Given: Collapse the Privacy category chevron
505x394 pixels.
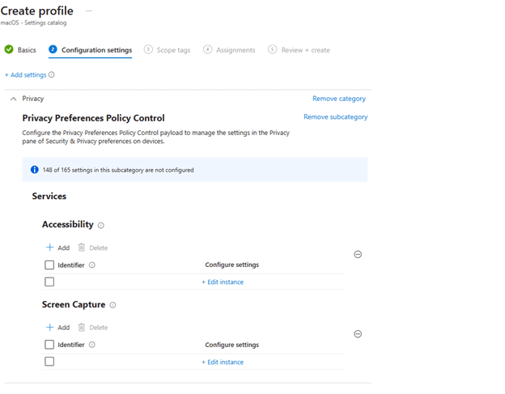Looking at the screenshot, I should click(x=13, y=99).
